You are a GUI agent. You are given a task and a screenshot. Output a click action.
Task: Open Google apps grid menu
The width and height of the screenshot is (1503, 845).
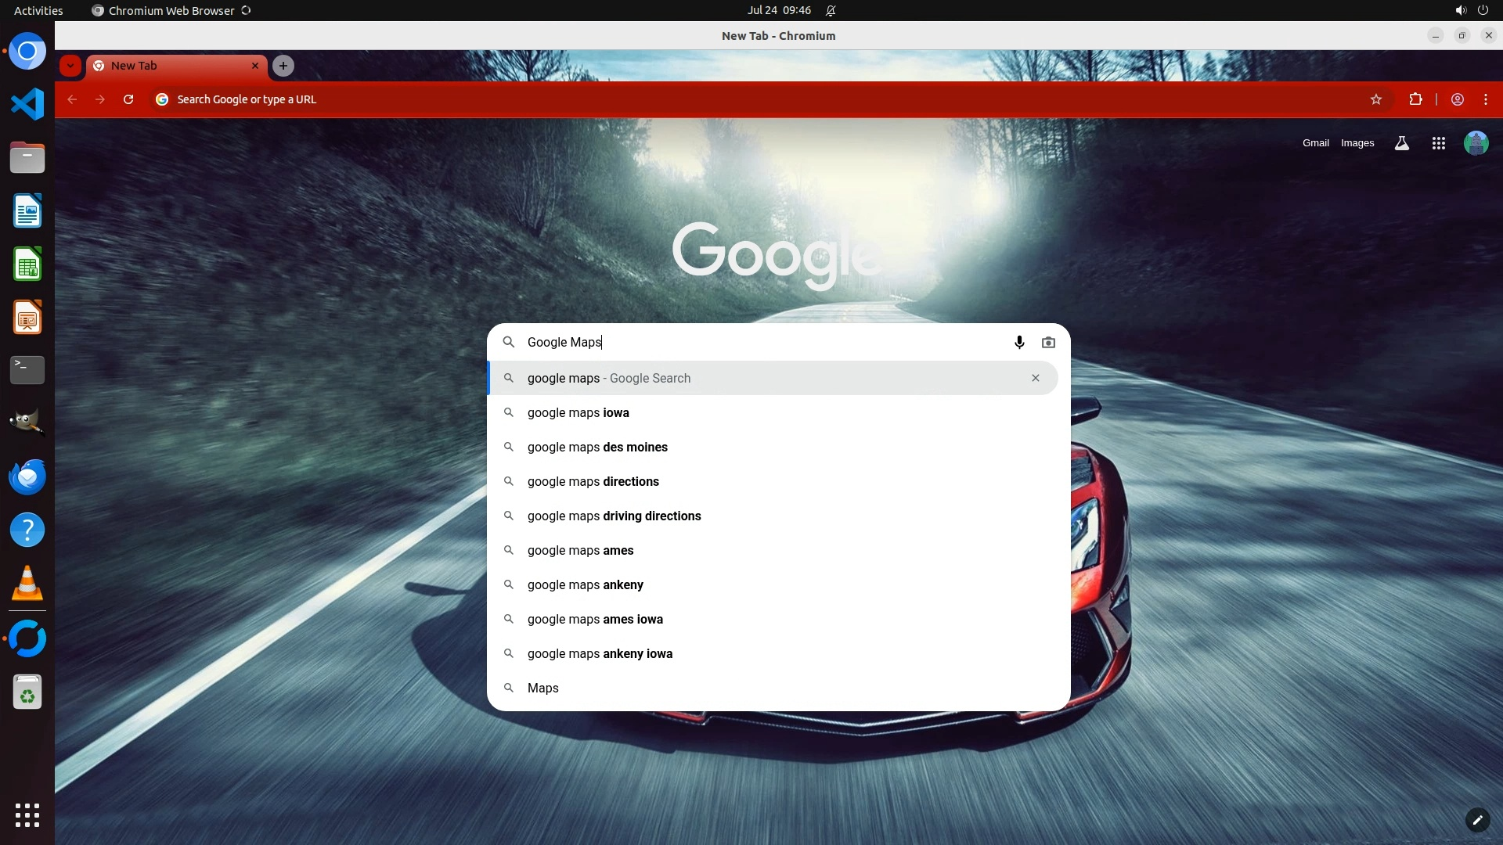1438,143
